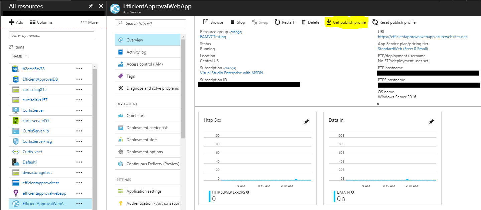Open ellipsis menu for curtisdisks157
This screenshot has width=481, height=210.
point(79,100)
